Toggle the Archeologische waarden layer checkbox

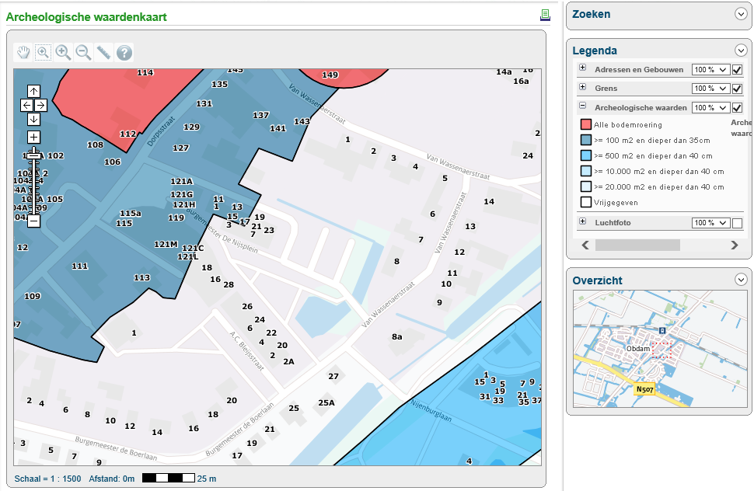737,108
